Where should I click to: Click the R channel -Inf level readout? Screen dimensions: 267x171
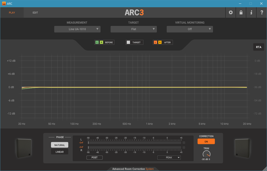pyautogui.click(x=81, y=147)
